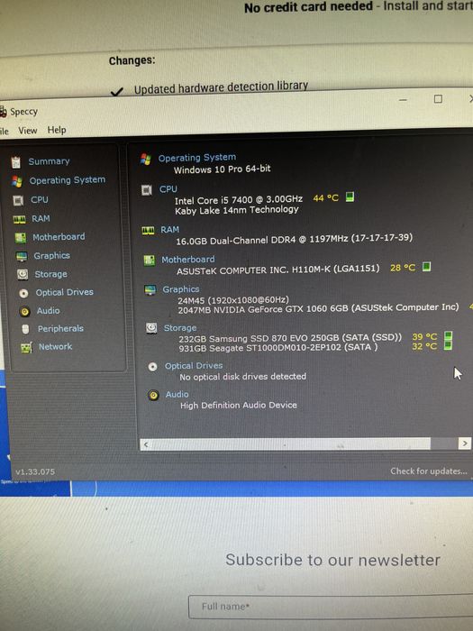Viewport: 473px width, 631px height.
Task: Click the Motherboard icon in sidebar
Action: pyautogui.click(x=21, y=237)
